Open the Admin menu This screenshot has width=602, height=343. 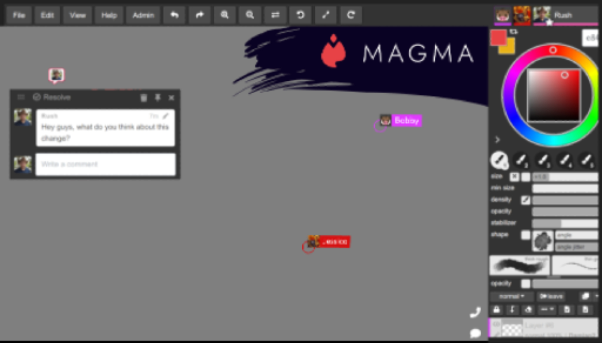click(x=143, y=15)
